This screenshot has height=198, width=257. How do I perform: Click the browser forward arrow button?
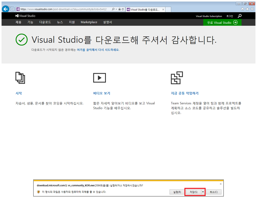(x=12, y=9)
